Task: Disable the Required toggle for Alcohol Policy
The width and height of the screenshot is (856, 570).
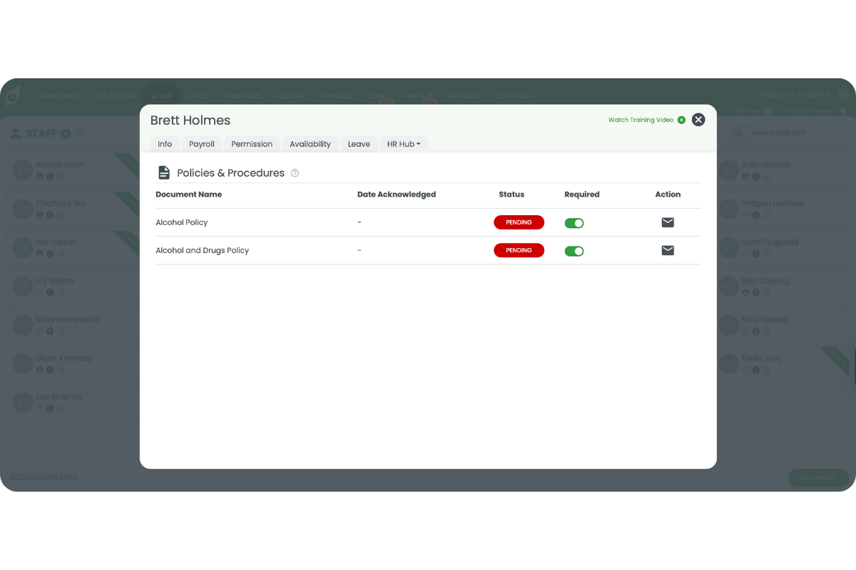Action: coord(574,222)
